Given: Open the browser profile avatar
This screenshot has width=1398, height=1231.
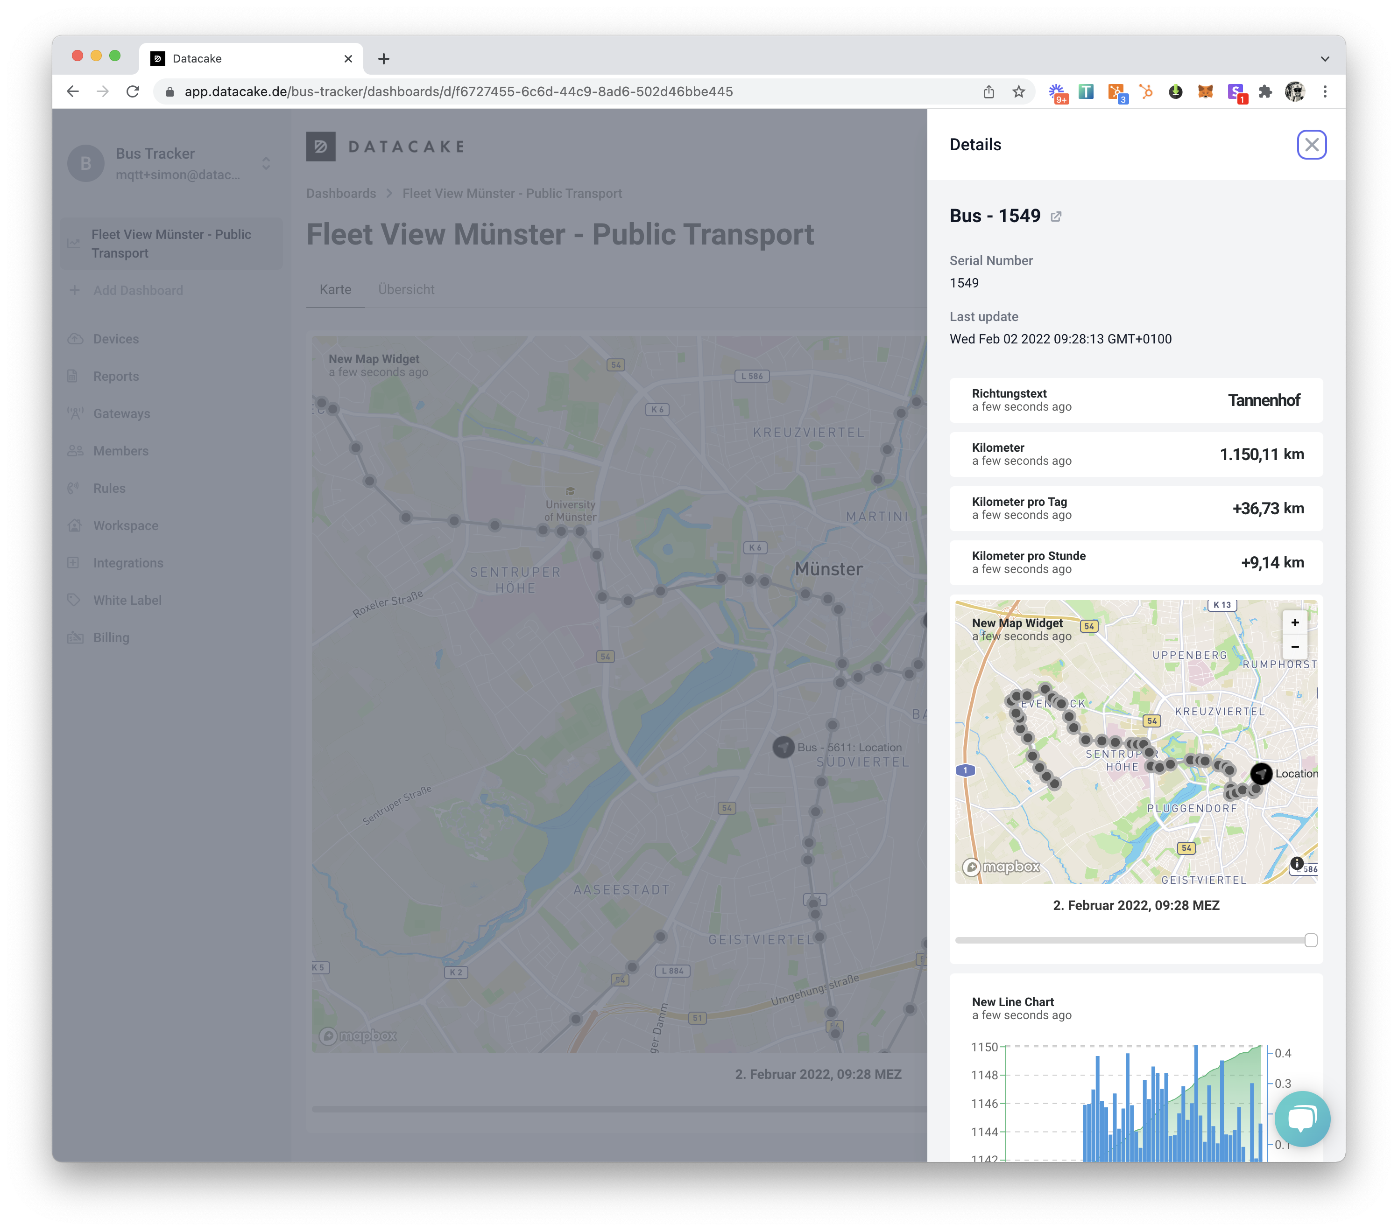Looking at the screenshot, I should [x=1294, y=91].
